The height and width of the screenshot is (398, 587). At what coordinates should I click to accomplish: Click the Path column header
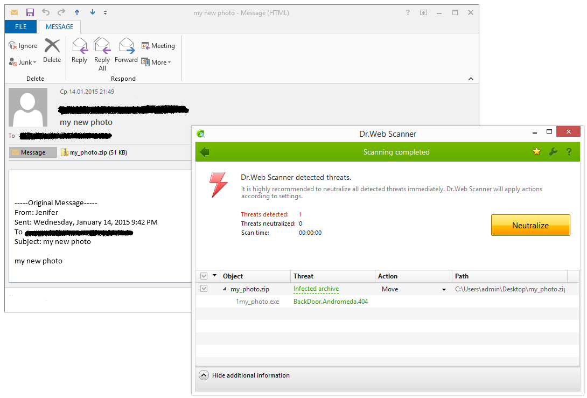[509, 276]
